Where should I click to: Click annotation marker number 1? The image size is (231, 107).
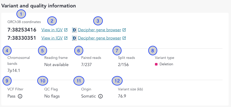pyautogui.click(x=21, y=14)
